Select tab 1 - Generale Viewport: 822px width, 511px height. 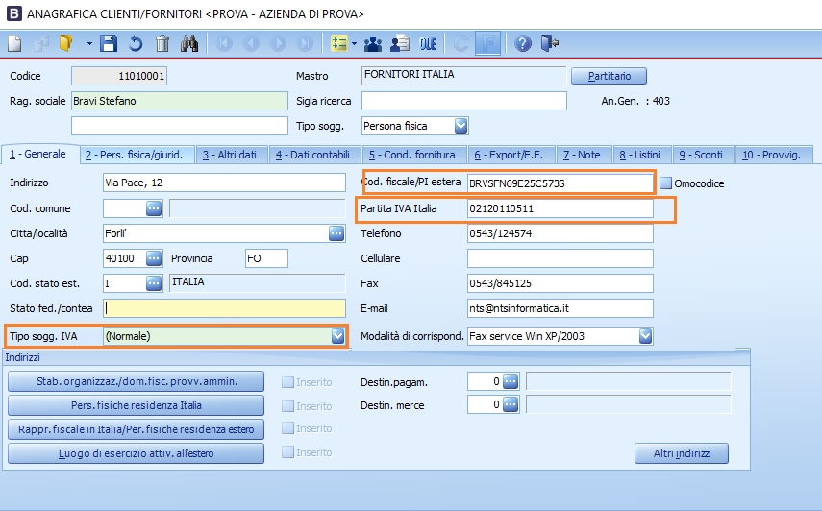coord(40,154)
